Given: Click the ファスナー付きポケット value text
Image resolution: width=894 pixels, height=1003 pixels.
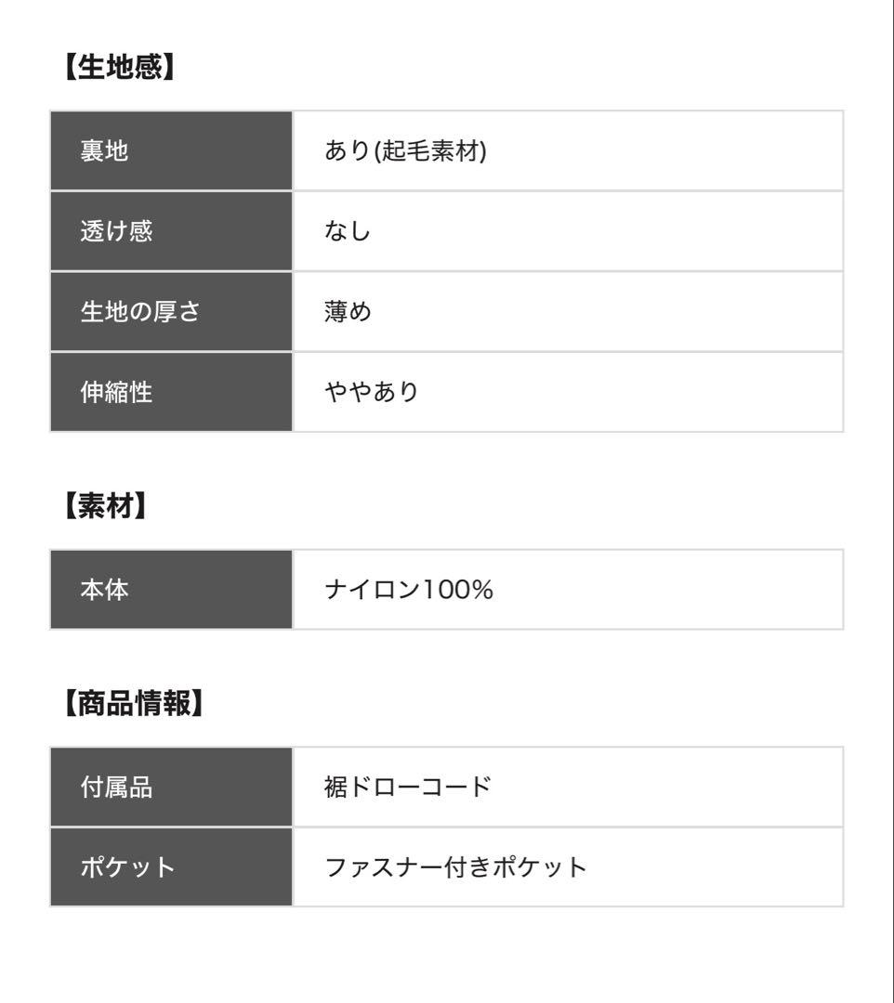Looking at the screenshot, I should [x=455, y=867].
